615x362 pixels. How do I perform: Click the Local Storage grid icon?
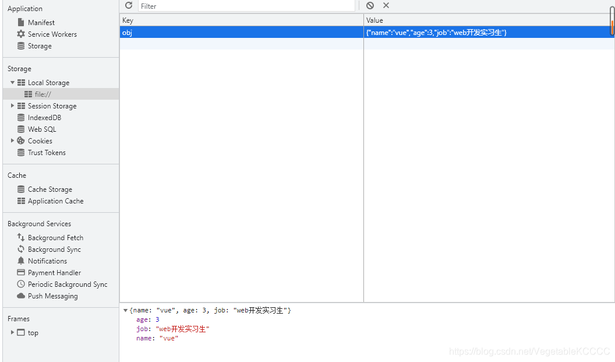pos(21,82)
